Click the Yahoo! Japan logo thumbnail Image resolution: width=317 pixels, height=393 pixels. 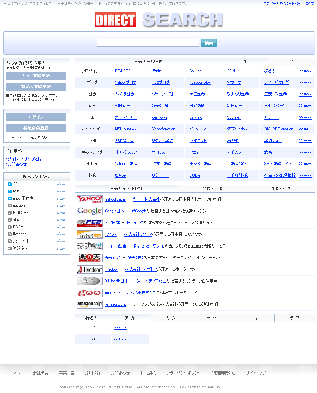[x=90, y=199]
